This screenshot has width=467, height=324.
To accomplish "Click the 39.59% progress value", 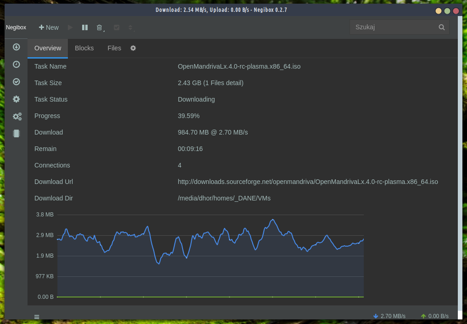I will (x=189, y=116).
